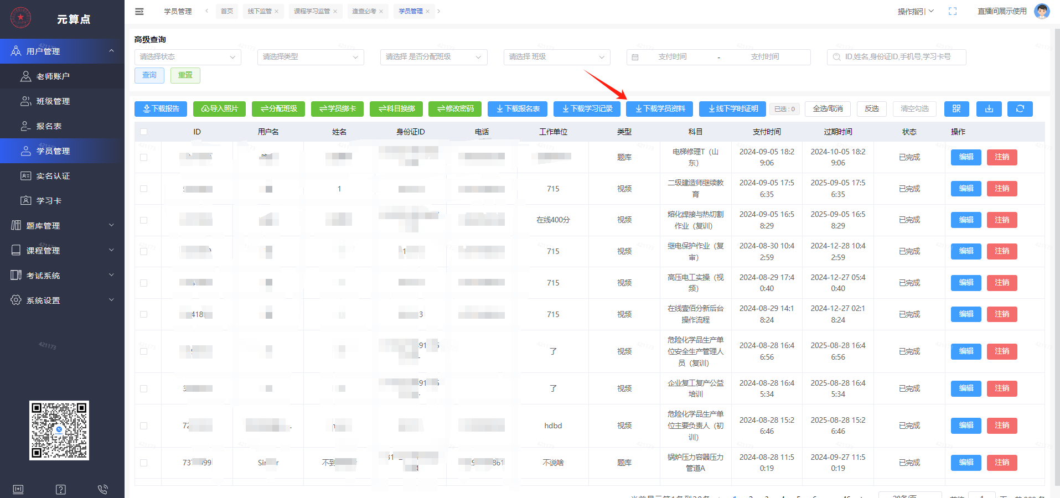Select 学员管理 in the sidebar
This screenshot has height=498, width=1060.
(x=62, y=151)
